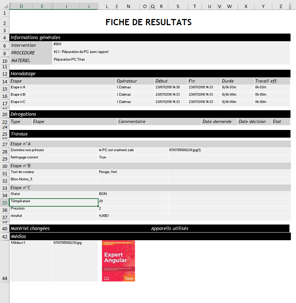Select the Travail eff. column heading
The width and height of the screenshot is (296, 303).
click(272, 81)
